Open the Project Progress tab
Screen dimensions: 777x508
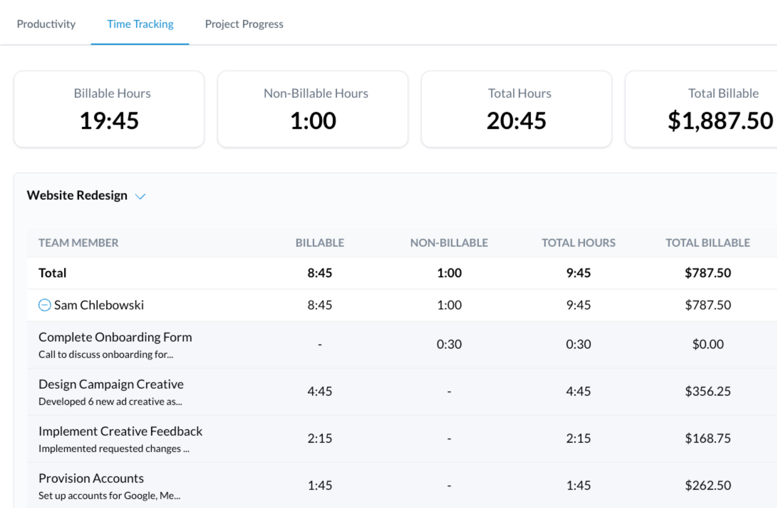coord(244,24)
